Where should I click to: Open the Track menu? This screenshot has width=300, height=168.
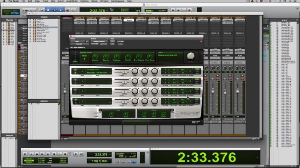tap(45, 1)
